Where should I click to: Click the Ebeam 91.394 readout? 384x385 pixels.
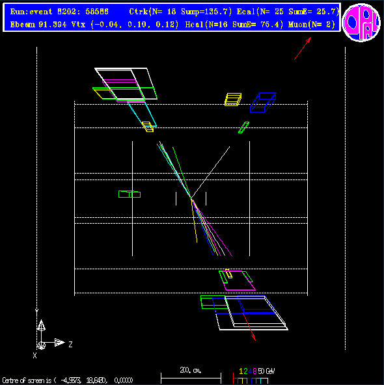click(x=38, y=24)
